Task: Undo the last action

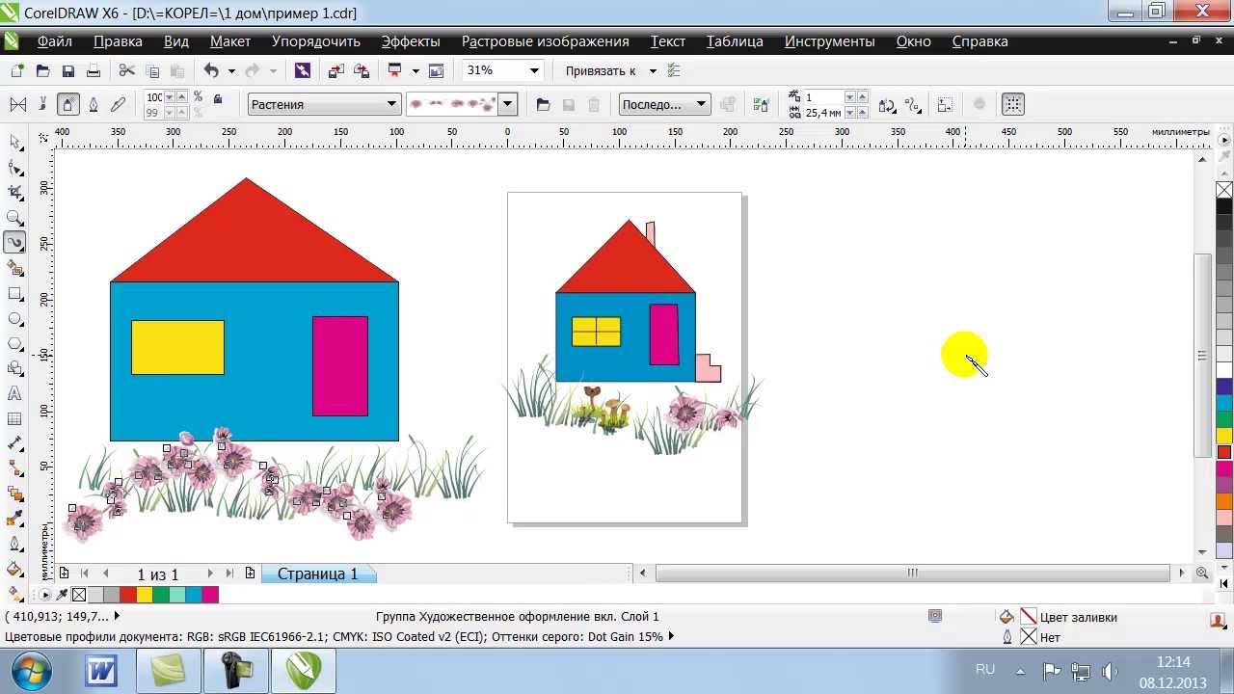Action: click(x=211, y=70)
